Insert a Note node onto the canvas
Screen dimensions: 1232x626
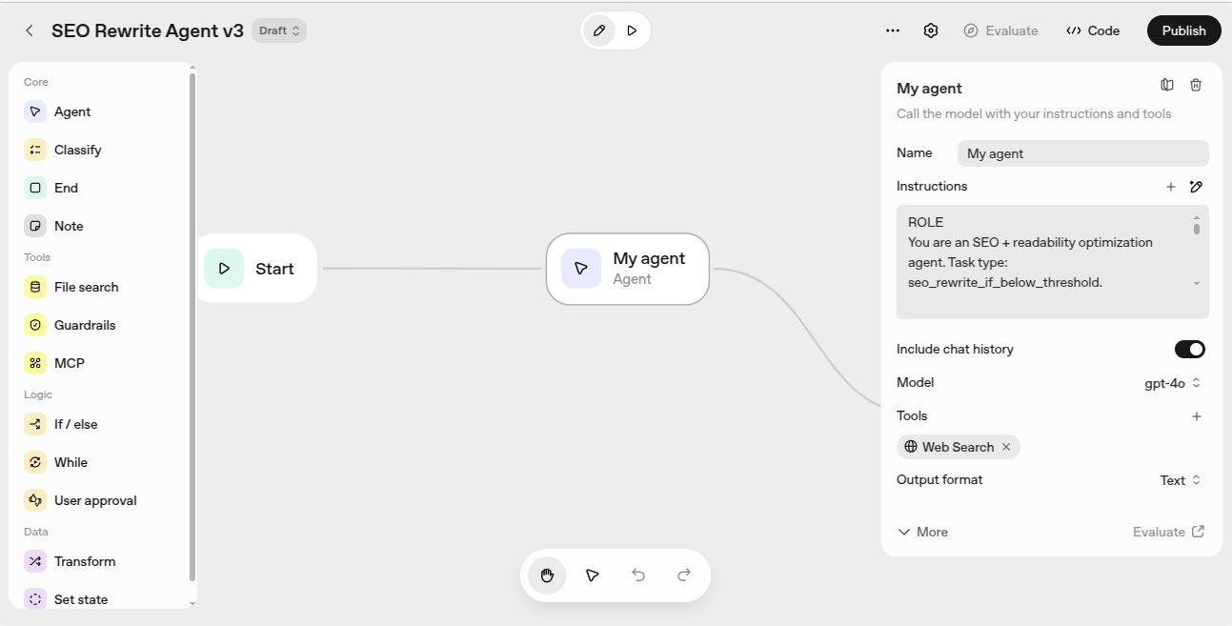(67, 226)
